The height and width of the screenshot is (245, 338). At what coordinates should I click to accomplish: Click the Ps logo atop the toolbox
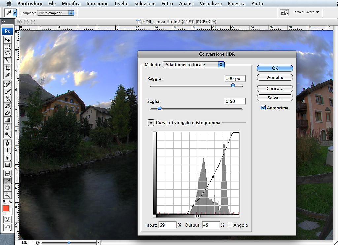coord(7,31)
